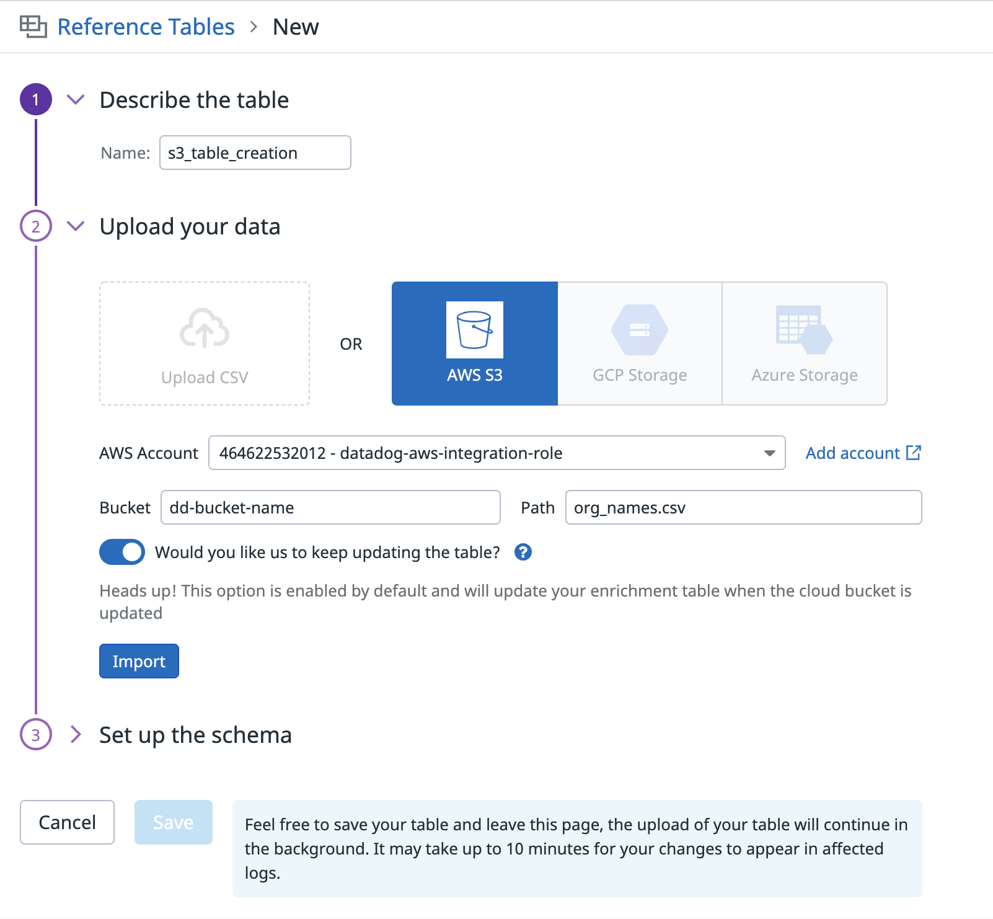Select the Azure Storage icon
The height and width of the screenshot is (919, 993).
(x=804, y=329)
